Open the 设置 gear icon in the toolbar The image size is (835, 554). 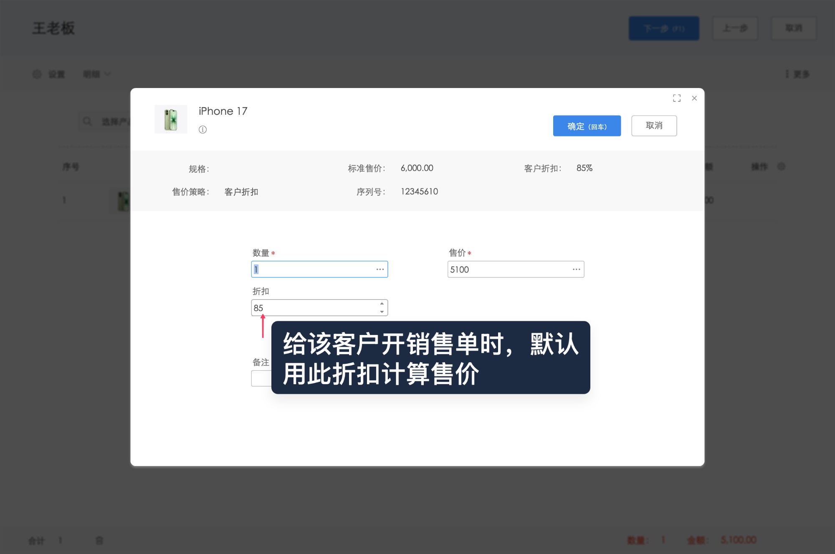[x=38, y=74]
